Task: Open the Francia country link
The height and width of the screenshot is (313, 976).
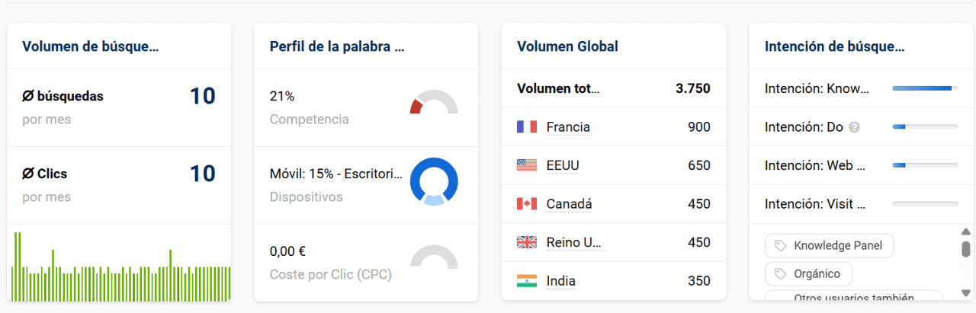Action: pos(568,127)
